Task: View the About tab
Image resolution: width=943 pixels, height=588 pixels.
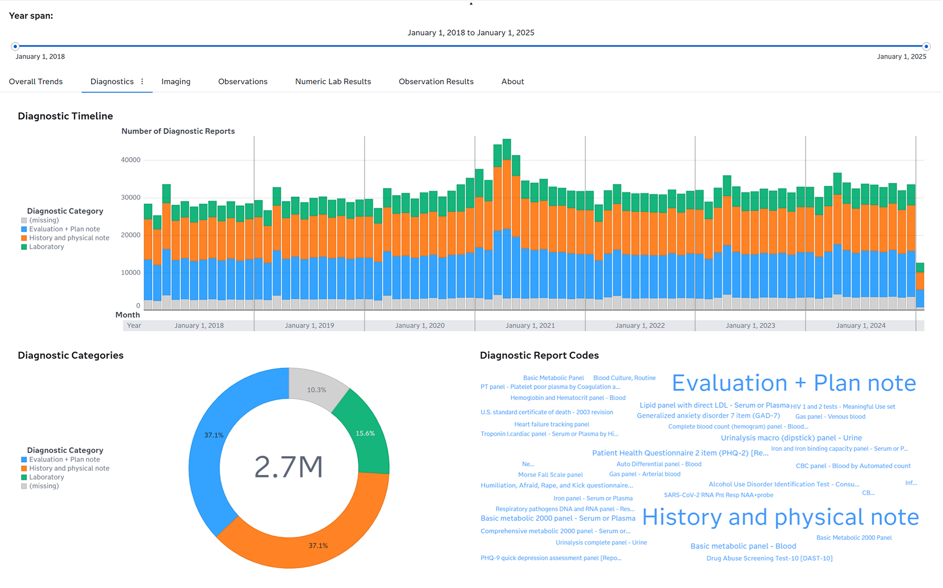Action: (x=512, y=81)
